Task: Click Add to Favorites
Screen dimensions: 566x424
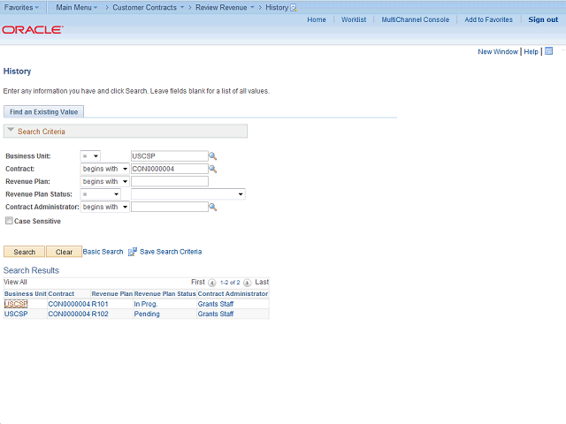Action: coord(488,19)
